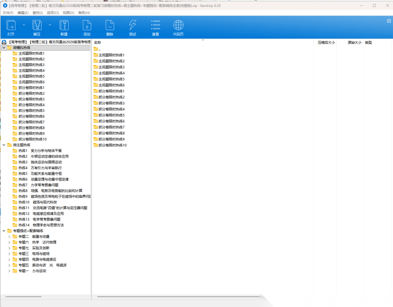Click the Extract (解压) toolbar icon

point(37,25)
